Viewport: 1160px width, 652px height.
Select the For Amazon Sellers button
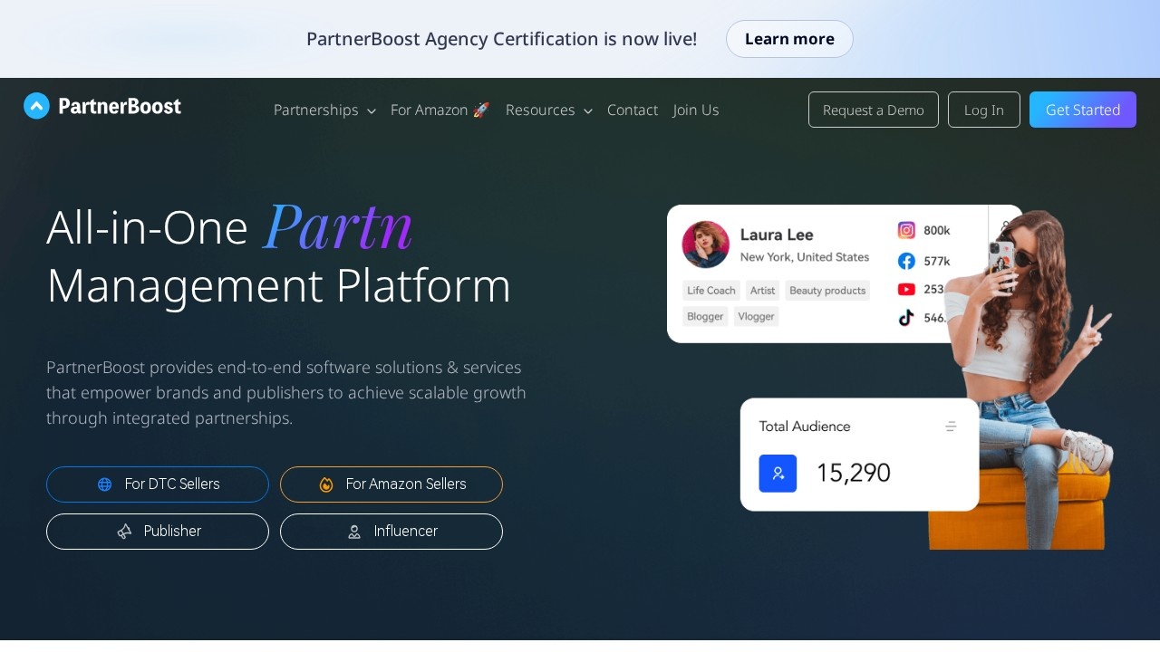point(391,484)
